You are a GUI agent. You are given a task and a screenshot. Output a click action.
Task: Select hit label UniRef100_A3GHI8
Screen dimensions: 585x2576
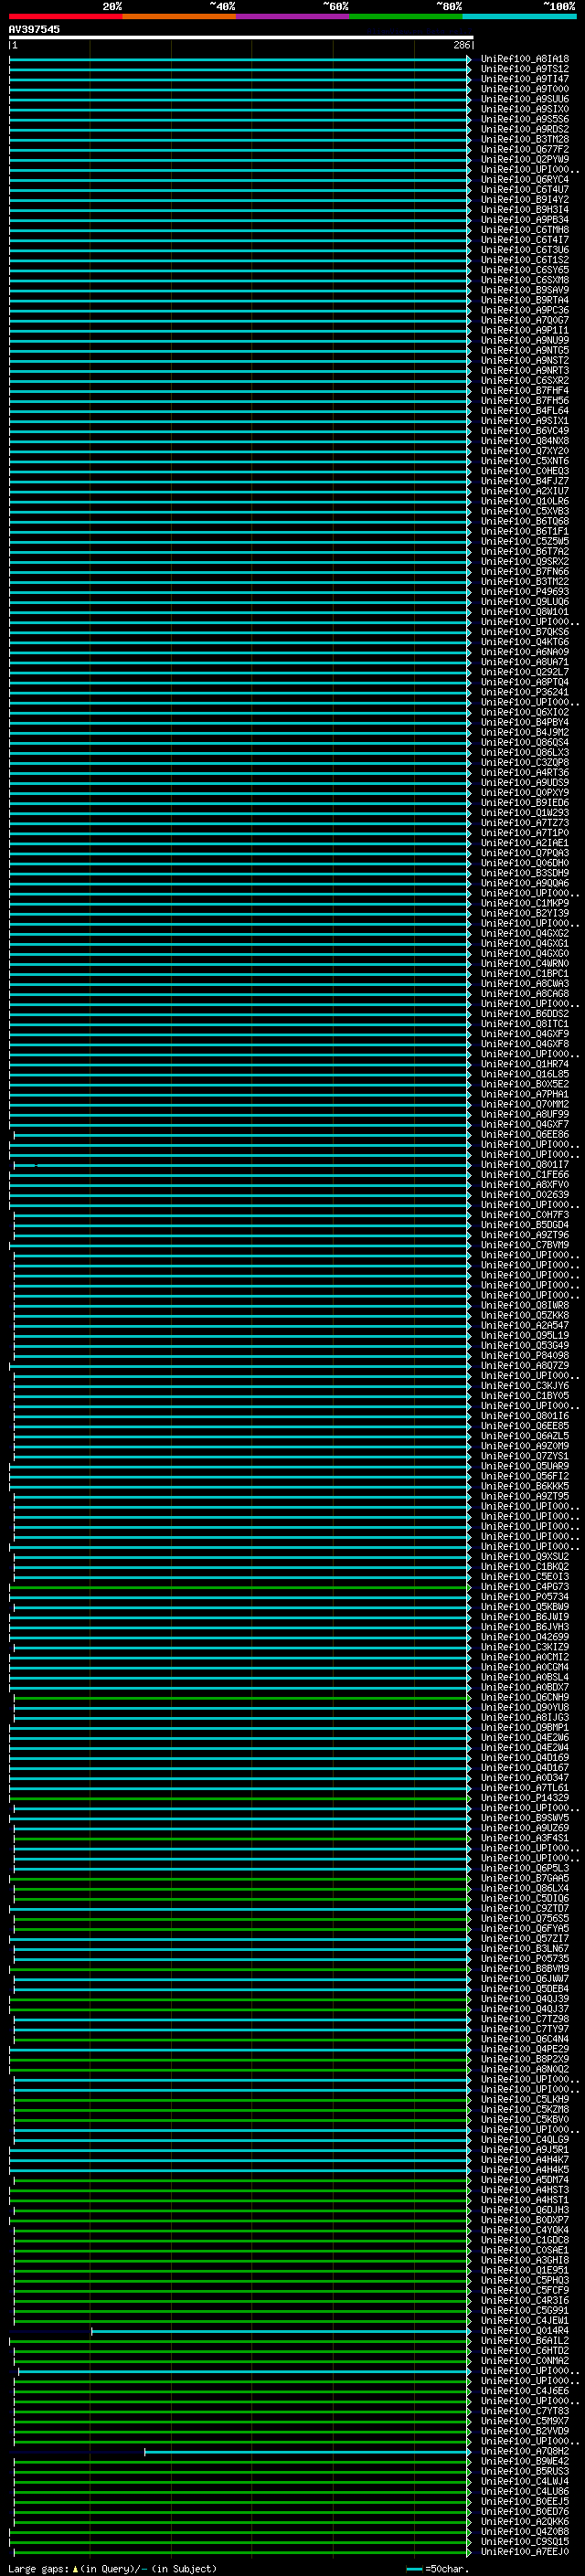click(x=525, y=2260)
